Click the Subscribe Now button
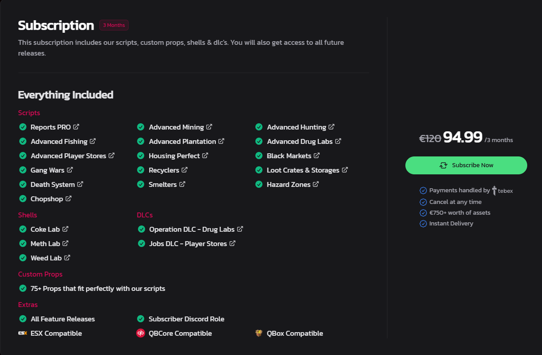This screenshot has height=355, width=542. tap(466, 165)
